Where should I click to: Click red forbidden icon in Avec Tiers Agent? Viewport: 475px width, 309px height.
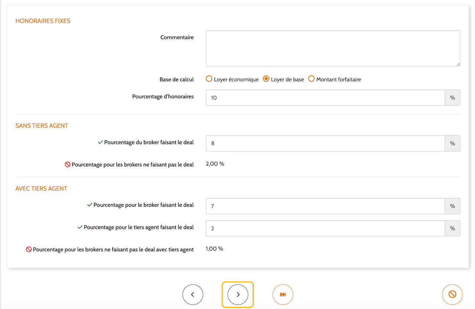coord(29,250)
